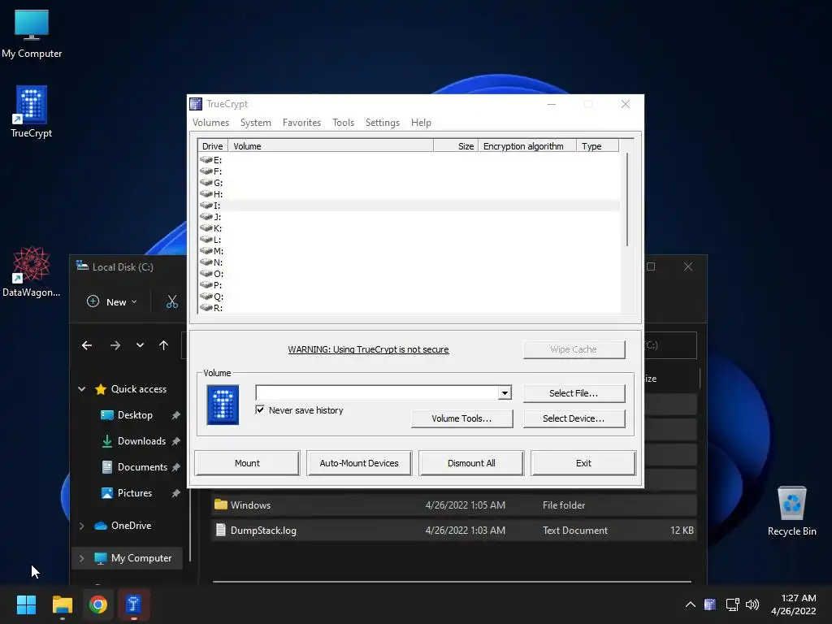This screenshot has height=624, width=832.
Task: Open recent locations chevron in File Explorer
Action: pos(140,345)
